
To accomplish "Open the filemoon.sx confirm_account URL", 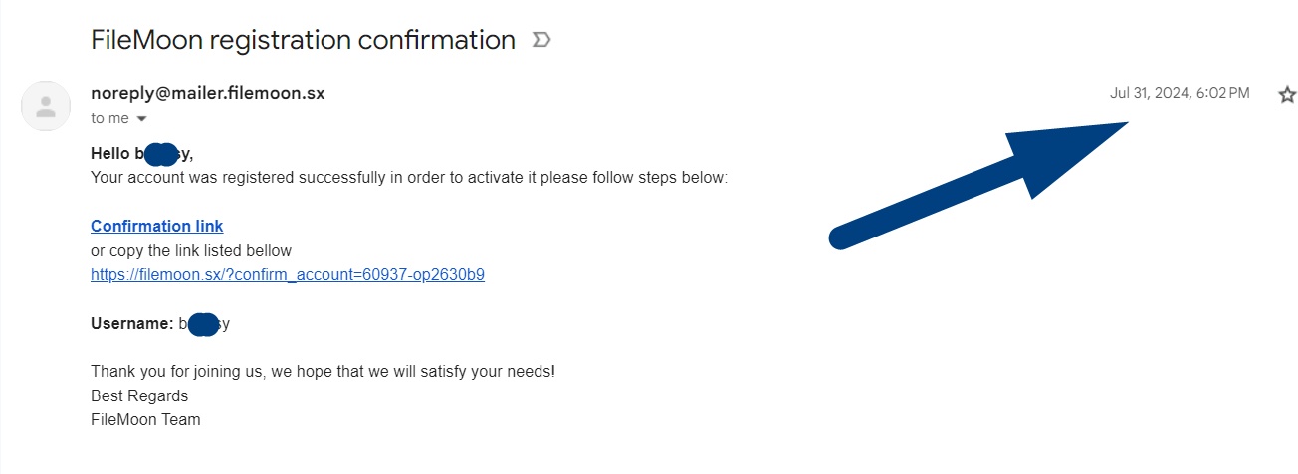I will (287, 274).
